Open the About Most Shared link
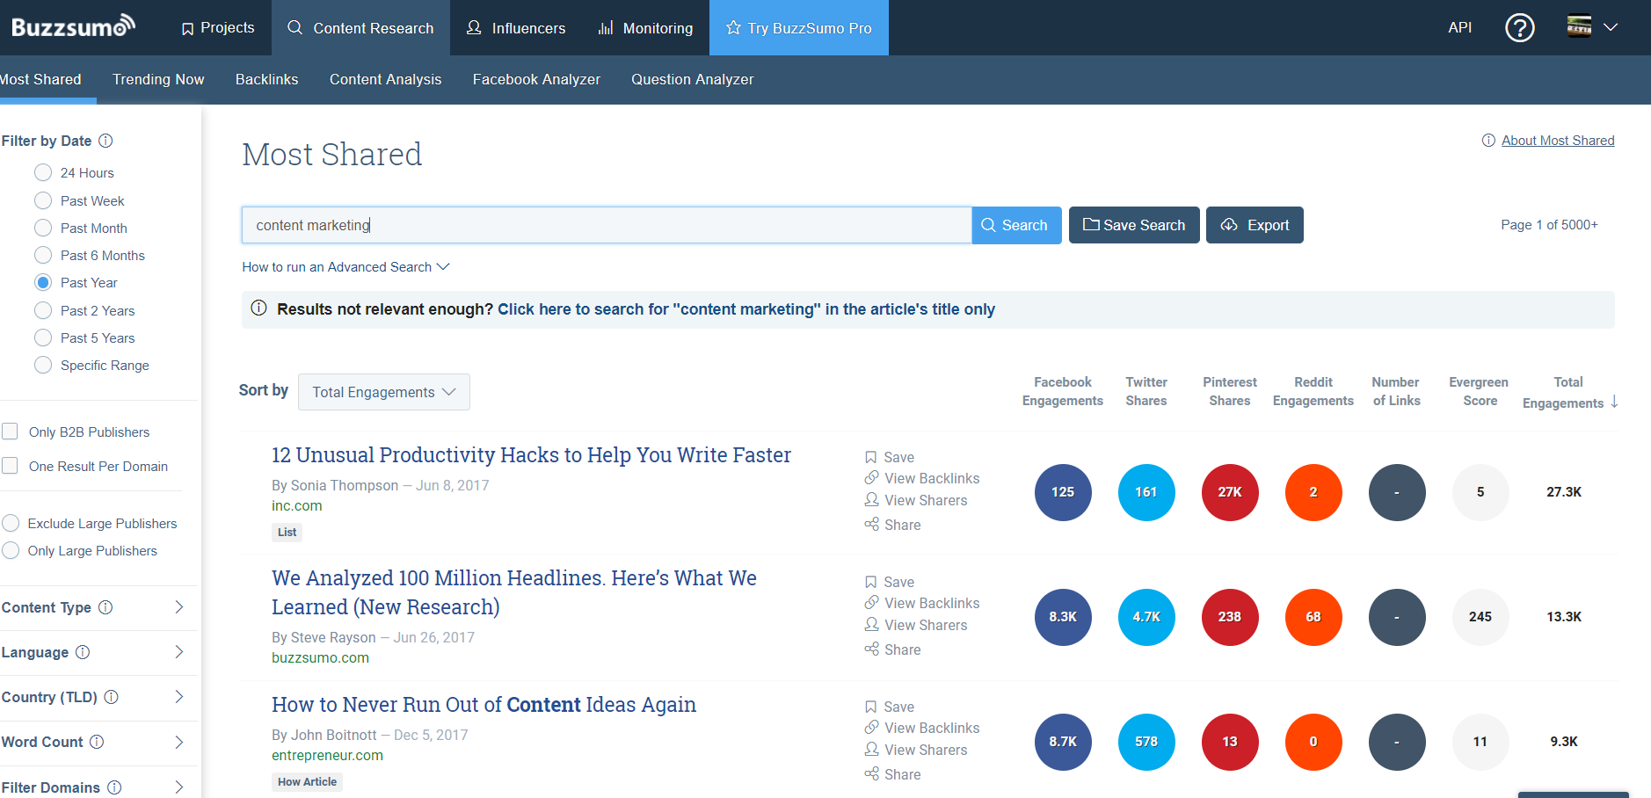Image resolution: width=1651 pixels, height=798 pixels. click(x=1558, y=141)
